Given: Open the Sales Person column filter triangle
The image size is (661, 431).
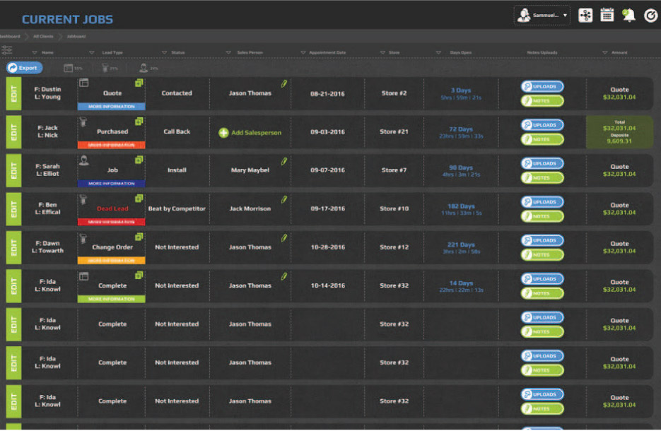Looking at the screenshot, I should click(x=228, y=53).
